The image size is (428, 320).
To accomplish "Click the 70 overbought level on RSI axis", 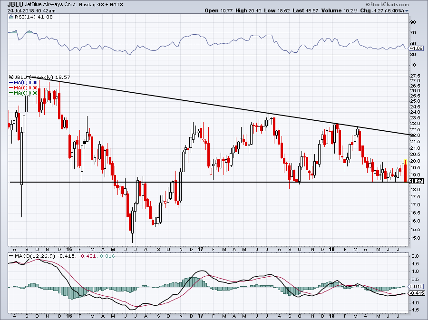I will [413, 33].
